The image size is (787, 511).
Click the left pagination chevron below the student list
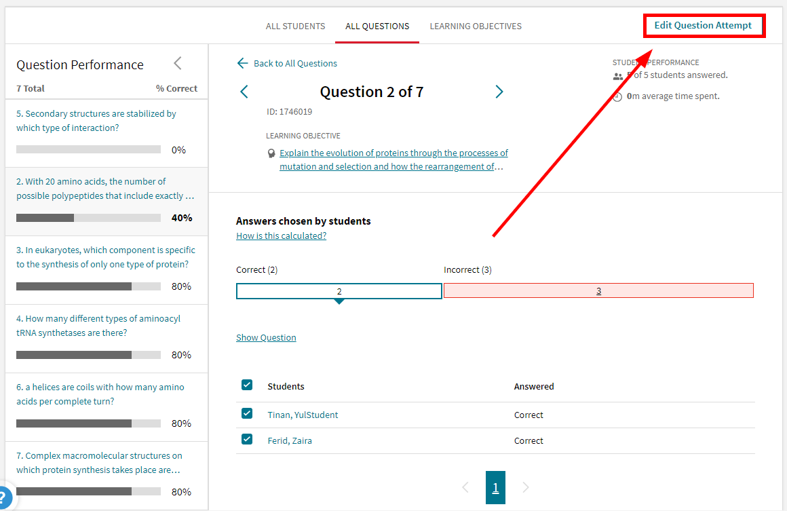pos(465,487)
